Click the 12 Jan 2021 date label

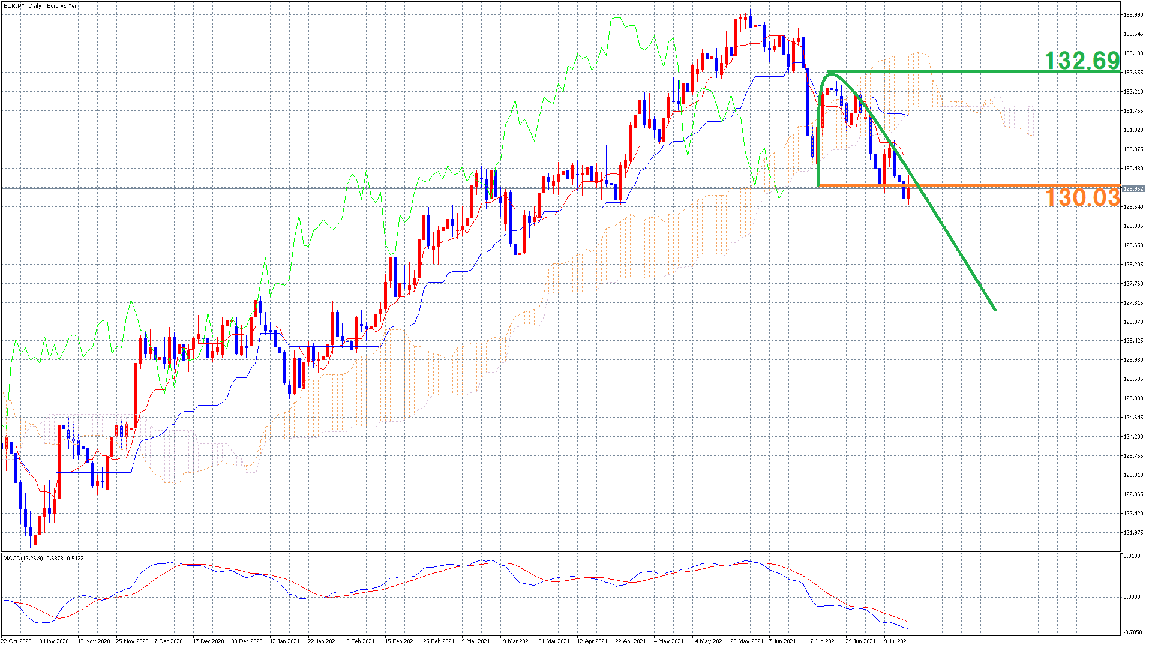click(x=284, y=641)
